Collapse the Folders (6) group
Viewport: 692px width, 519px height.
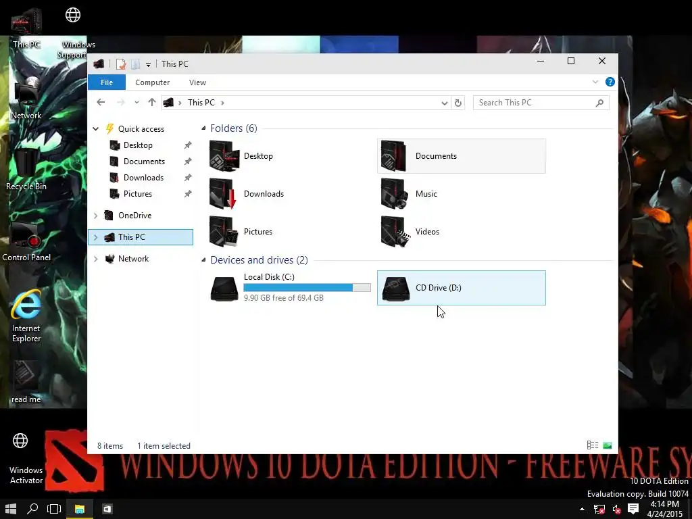point(203,128)
